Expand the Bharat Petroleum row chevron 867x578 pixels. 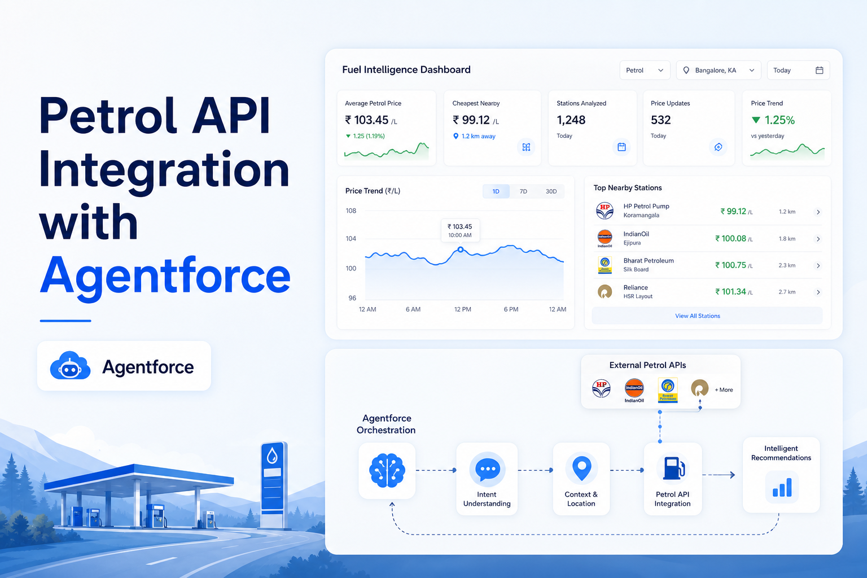click(x=818, y=265)
